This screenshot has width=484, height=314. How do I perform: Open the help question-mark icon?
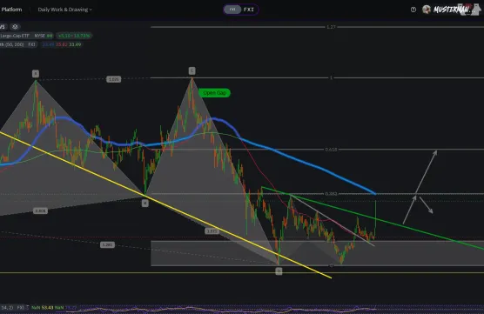pos(413,10)
